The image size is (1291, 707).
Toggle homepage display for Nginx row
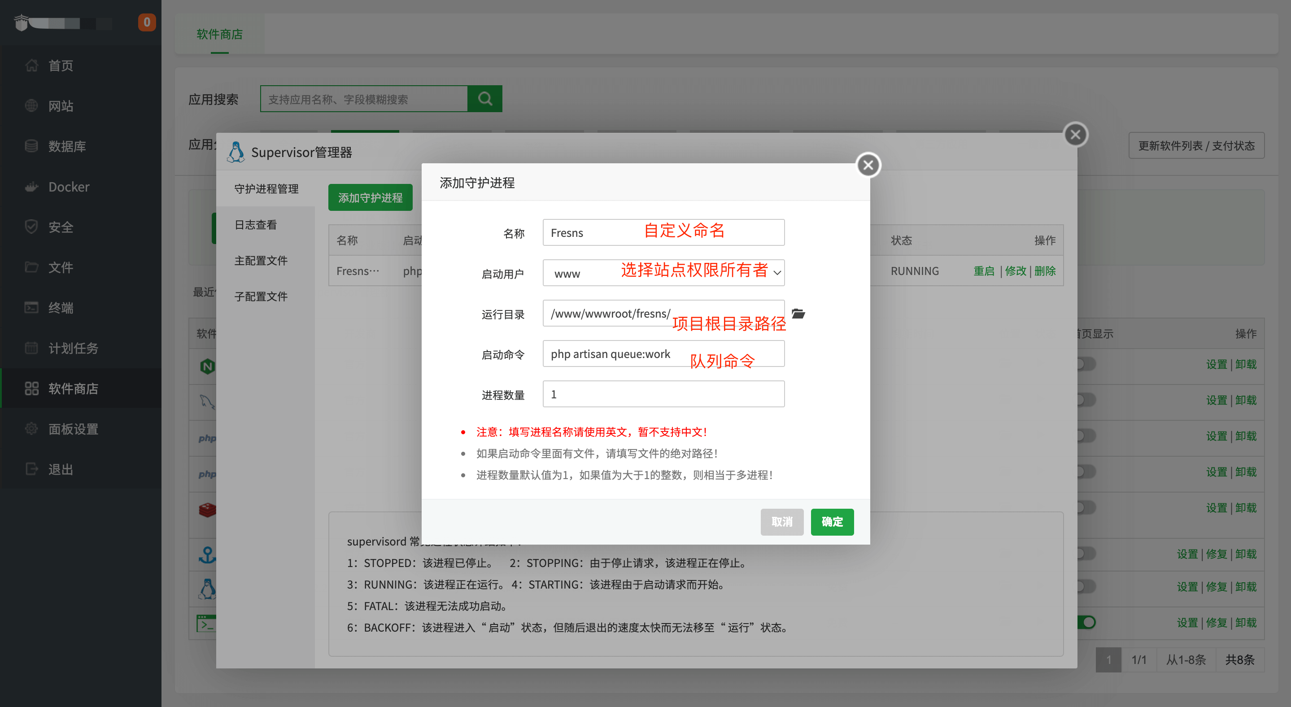tap(1086, 364)
